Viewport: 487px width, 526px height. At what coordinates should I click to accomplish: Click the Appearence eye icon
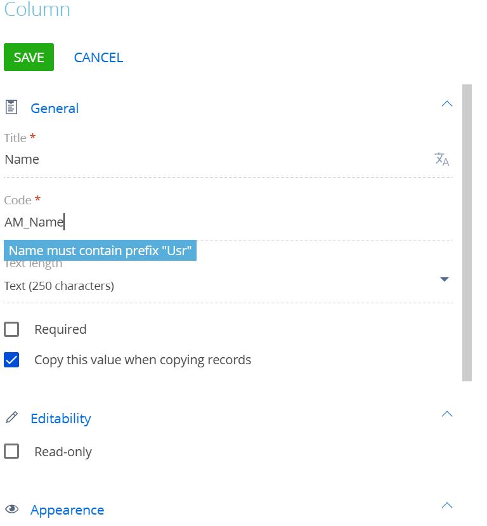12,509
